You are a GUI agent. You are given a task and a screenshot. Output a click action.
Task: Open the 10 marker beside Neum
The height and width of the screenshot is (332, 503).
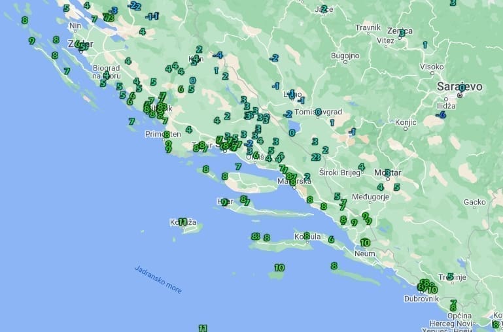coord(365,242)
